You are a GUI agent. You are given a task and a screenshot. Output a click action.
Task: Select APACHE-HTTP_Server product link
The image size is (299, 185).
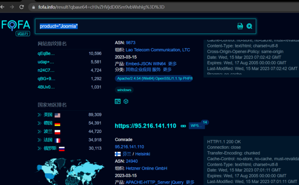click(x=148, y=182)
